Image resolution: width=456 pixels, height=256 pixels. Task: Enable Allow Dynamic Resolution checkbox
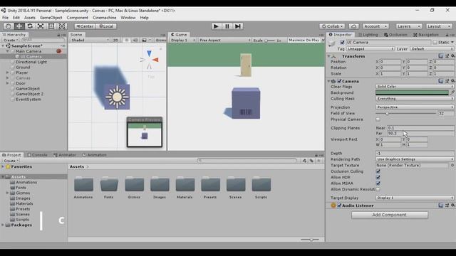378,189
